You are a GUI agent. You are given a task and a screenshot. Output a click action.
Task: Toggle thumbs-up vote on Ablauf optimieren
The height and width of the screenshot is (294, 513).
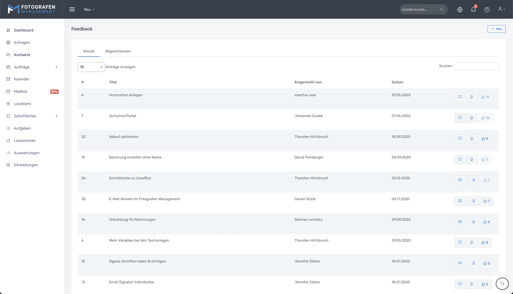pyautogui.click(x=485, y=139)
